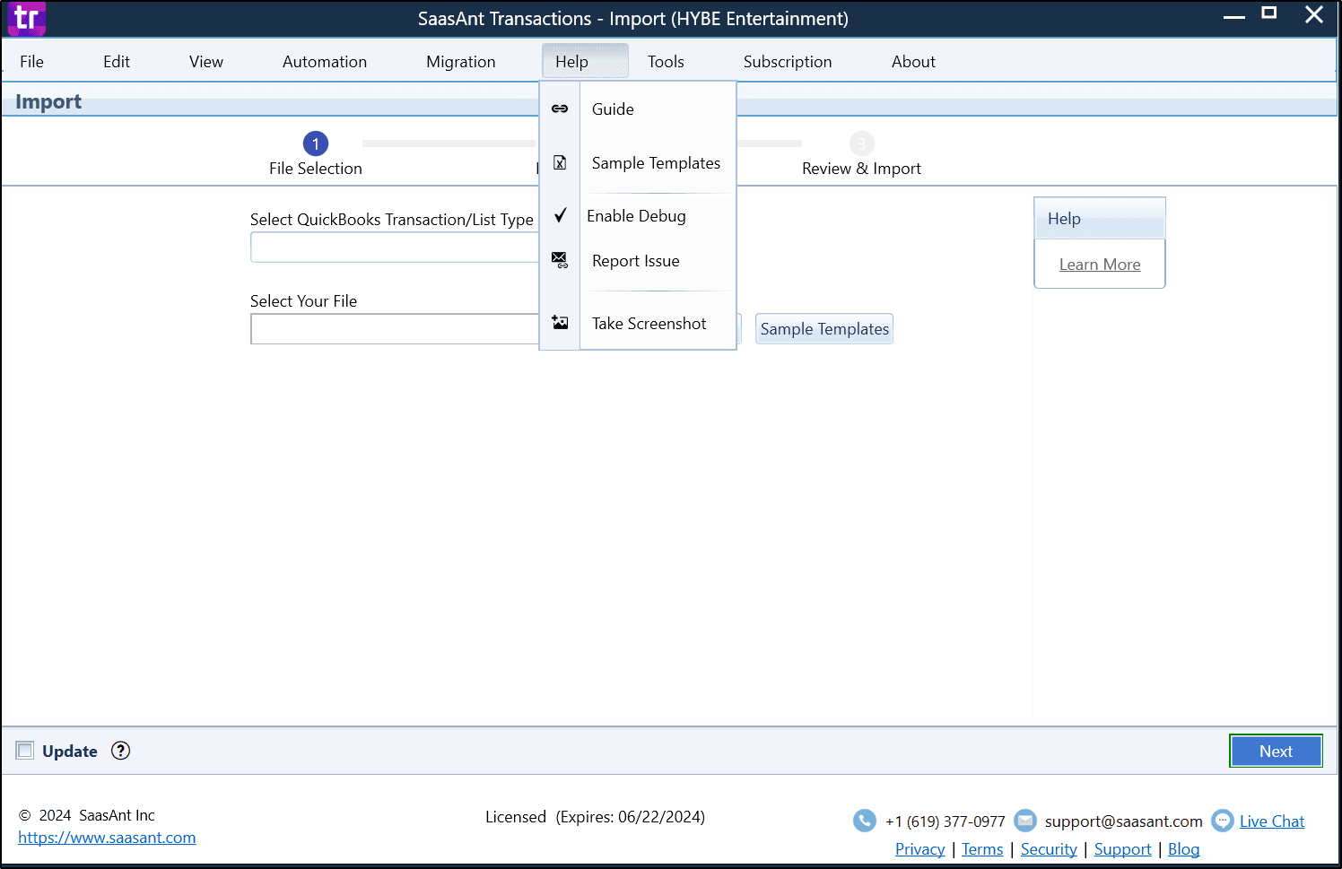Click the Next button

point(1276,752)
